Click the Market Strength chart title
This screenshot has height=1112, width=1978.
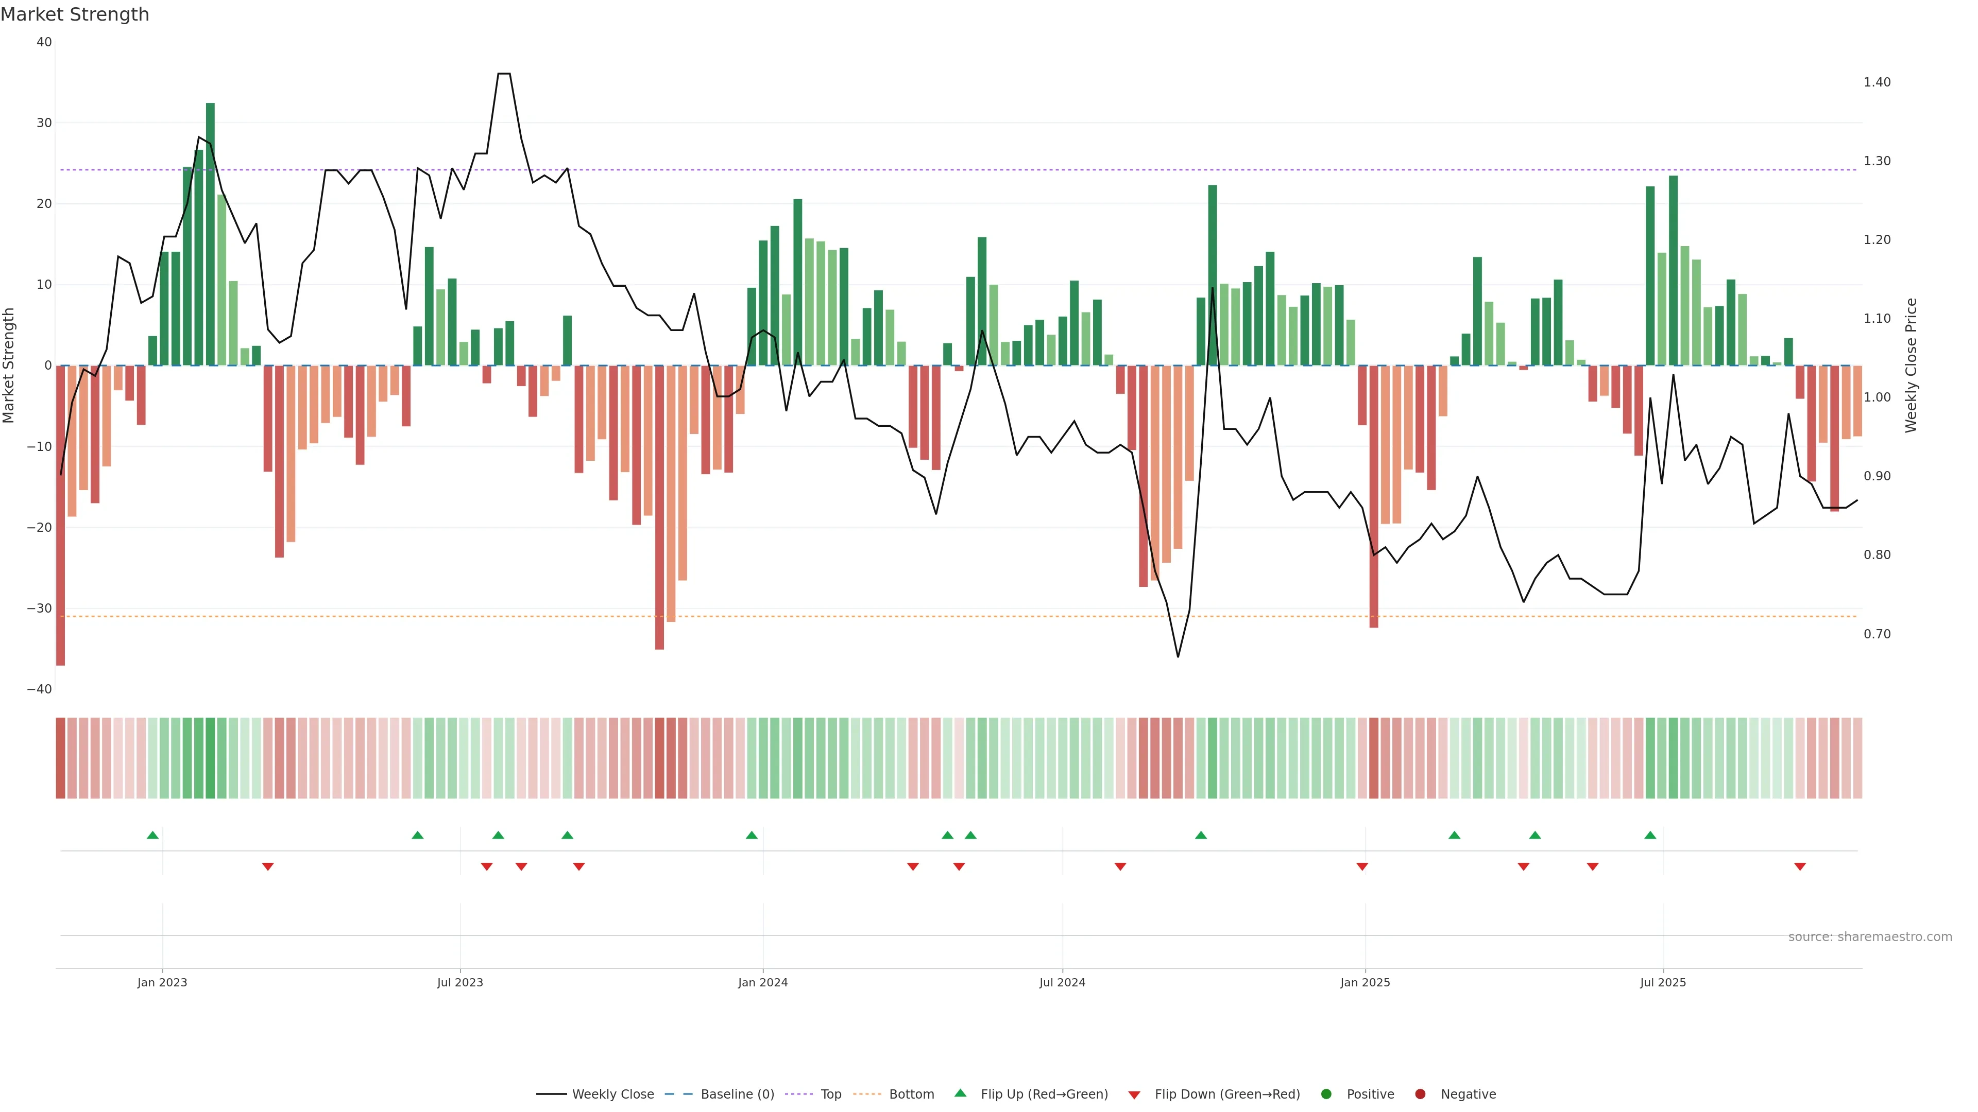75,14
